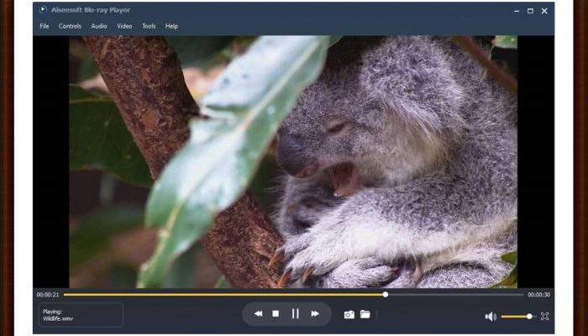588x336 pixels.
Task: Mute audio with the speaker icon
Action: pyautogui.click(x=491, y=317)
